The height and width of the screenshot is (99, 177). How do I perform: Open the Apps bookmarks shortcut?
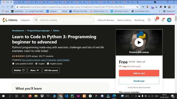click(6, 11)
